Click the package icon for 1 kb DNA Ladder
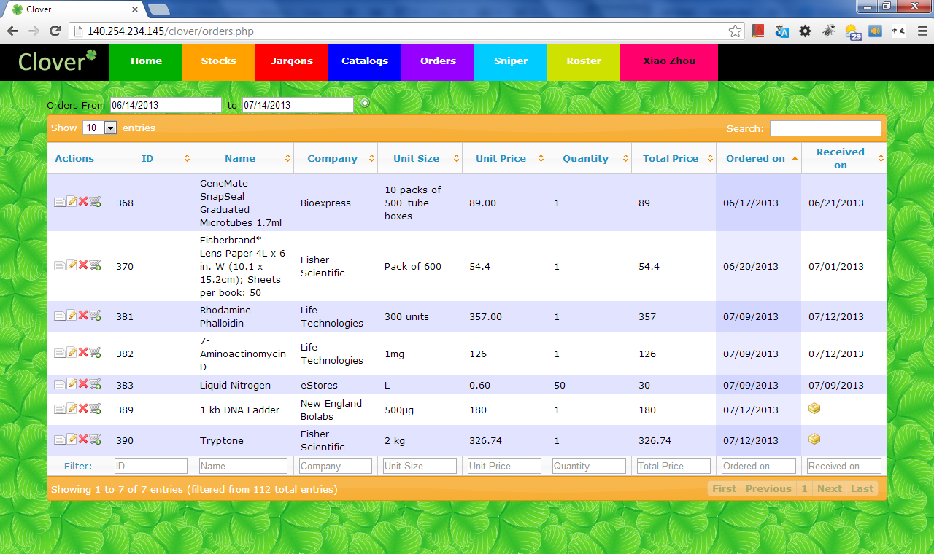Screen dimensions: 934x554 [x=814, y=409]
